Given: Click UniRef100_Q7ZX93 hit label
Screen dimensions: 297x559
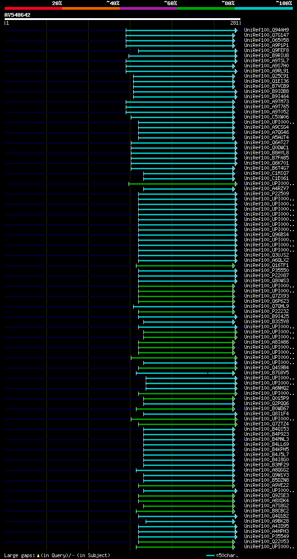Looking at the screenshot, I should click(x=266, y=296).
